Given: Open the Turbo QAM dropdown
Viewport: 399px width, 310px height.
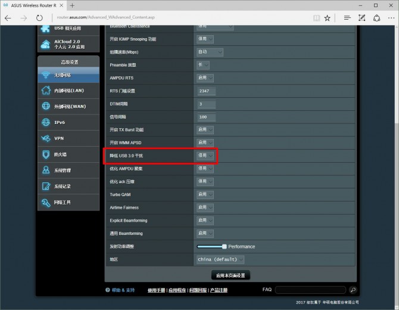Looking at the screenshot, I should pyautogui.click(x=205, y=194).
